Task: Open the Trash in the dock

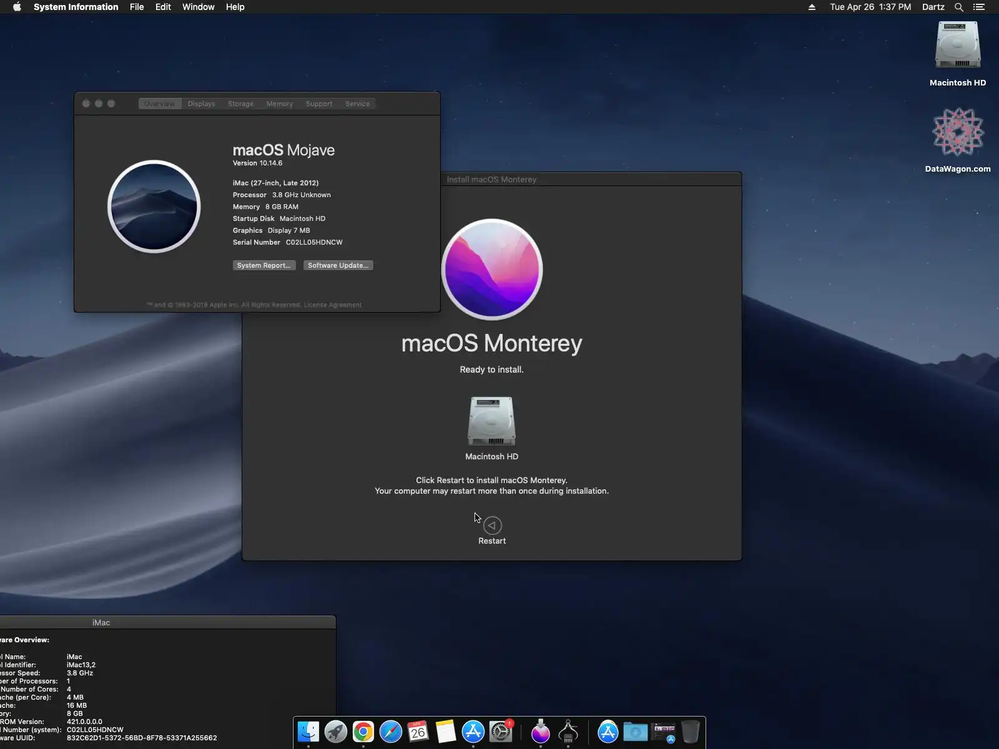Action: 691,732
